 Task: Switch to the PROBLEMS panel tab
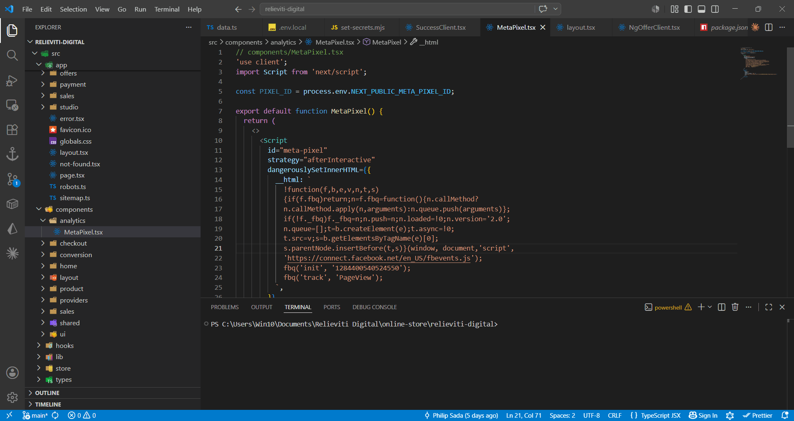225,307
